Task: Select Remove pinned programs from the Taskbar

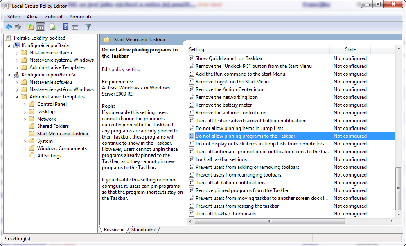Action: coord(243,190)
